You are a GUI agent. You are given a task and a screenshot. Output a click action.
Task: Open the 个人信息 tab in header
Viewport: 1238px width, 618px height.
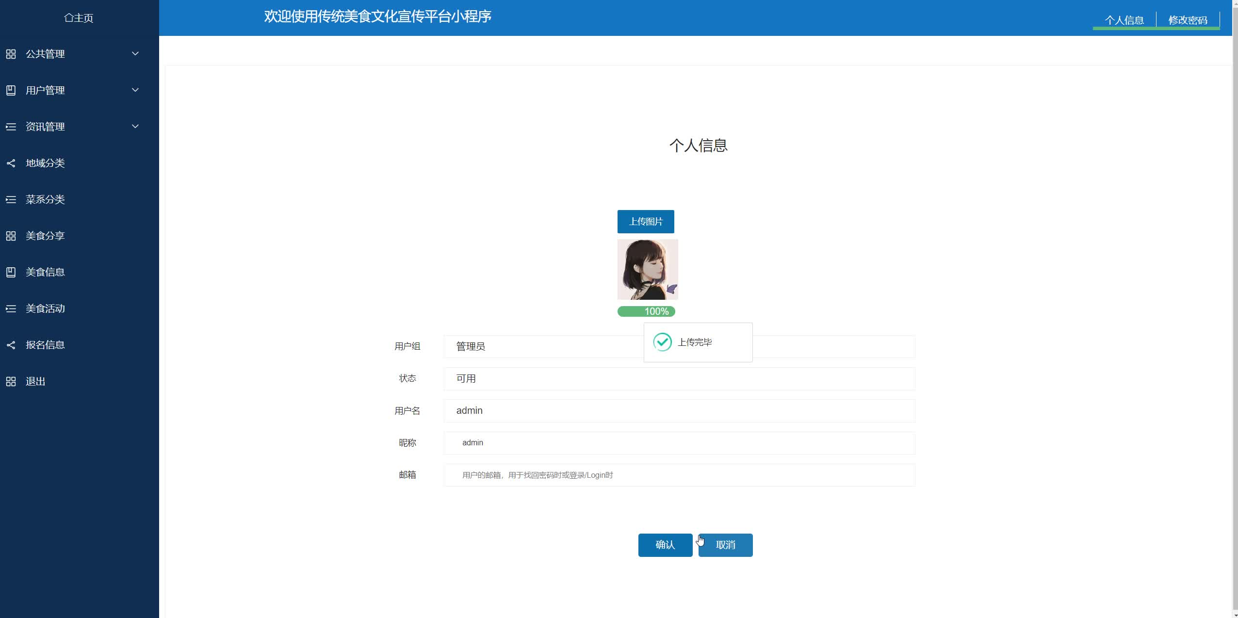click(1124, 20)
